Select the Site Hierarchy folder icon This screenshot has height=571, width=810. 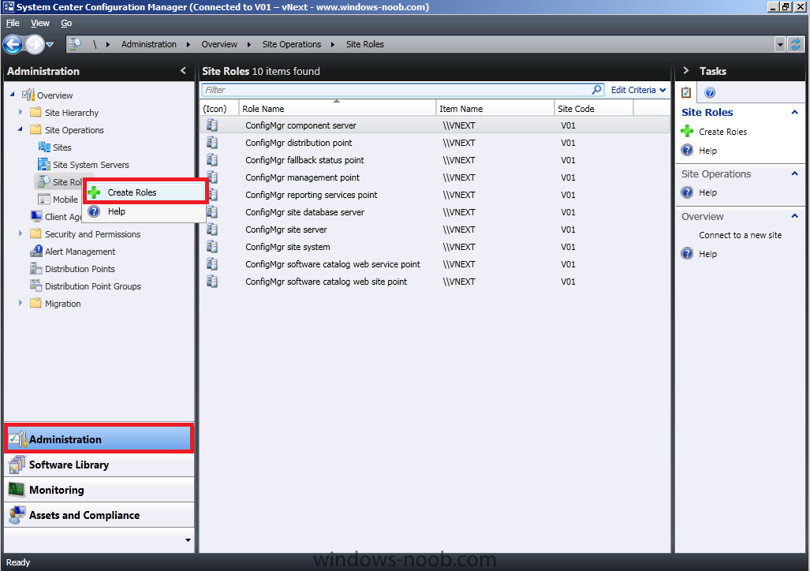coord(35,112)
